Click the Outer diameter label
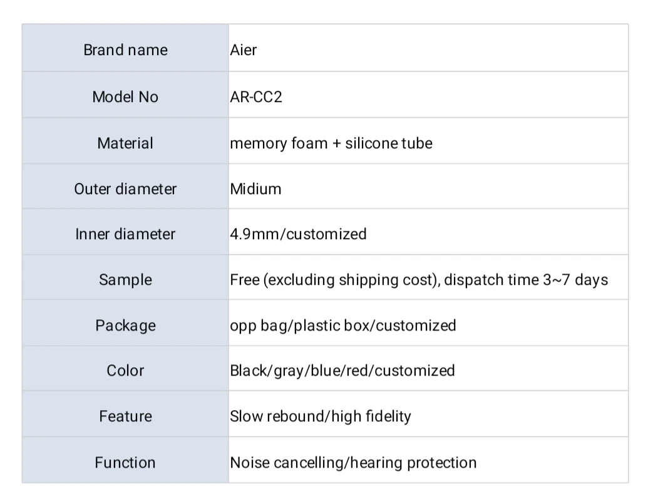Viewport: 653px width, 499px height. pos(125,189)
